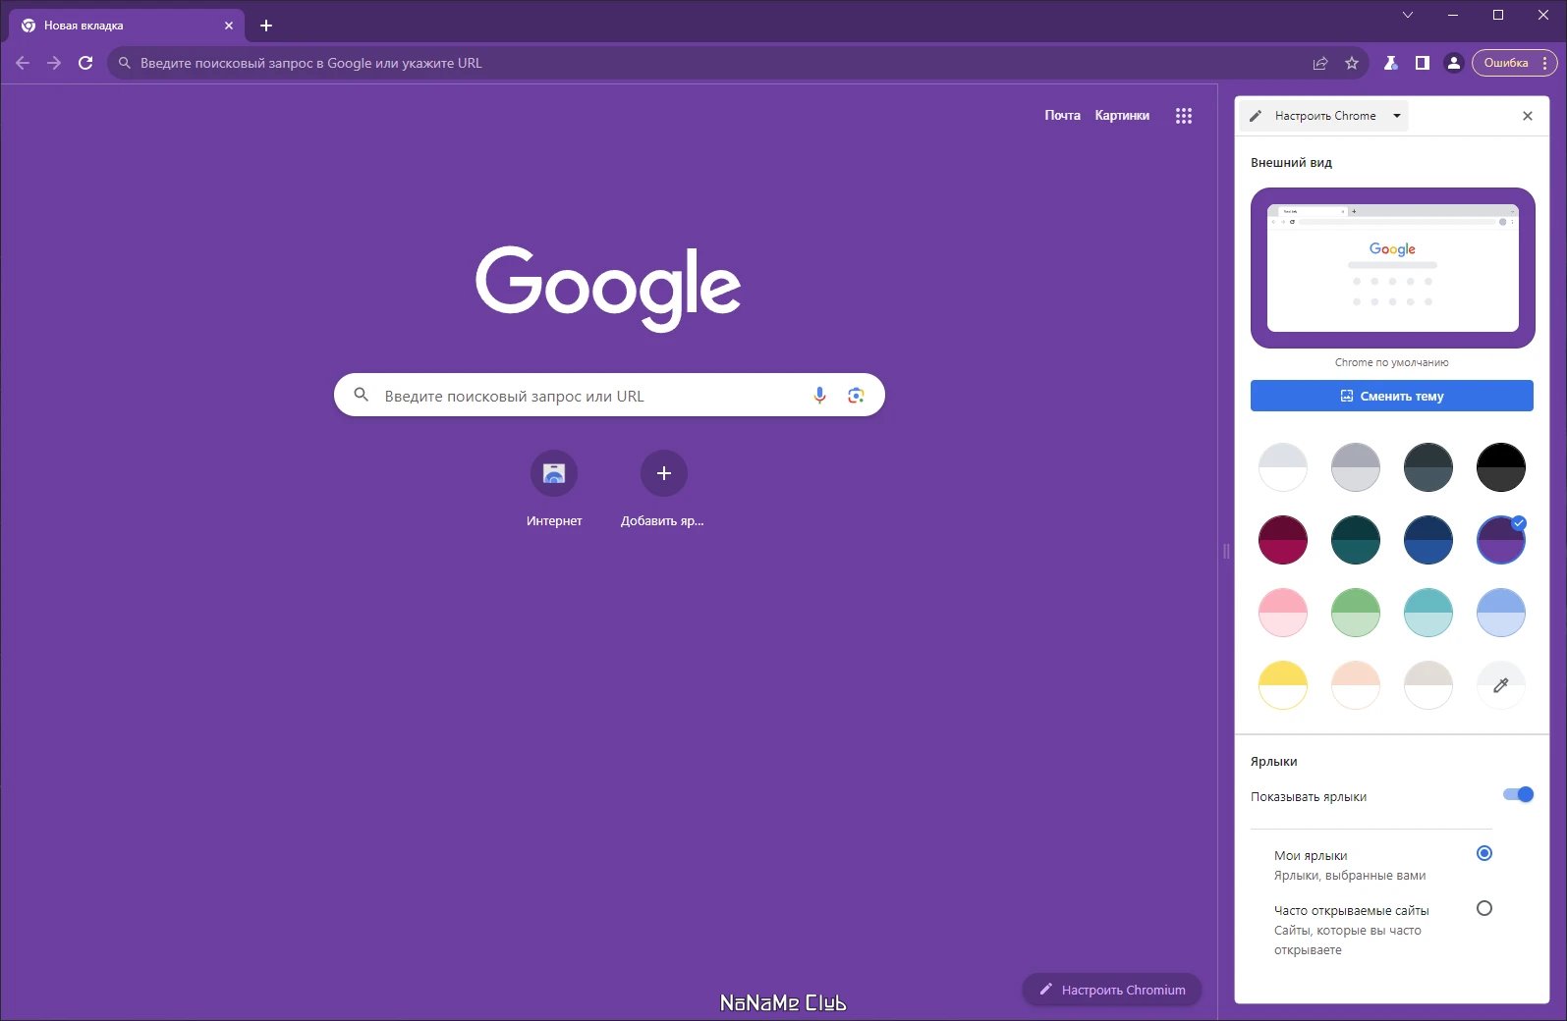The image size is (1567, 1021).
Task: Pick the medium grey color swatch
Action: 1356,467
